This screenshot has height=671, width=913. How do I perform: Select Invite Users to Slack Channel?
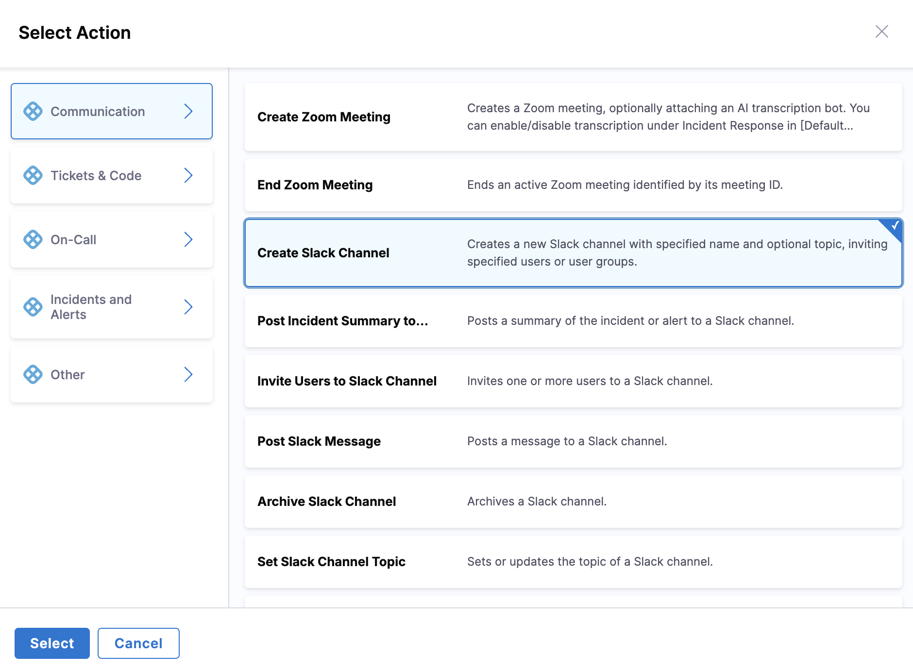[574, 381]
